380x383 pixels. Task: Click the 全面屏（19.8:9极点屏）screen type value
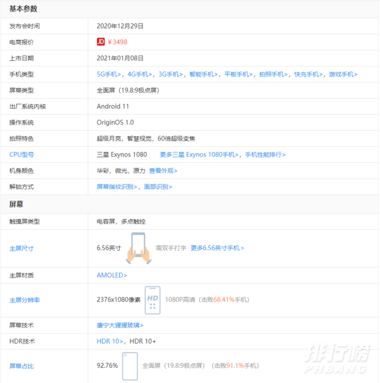click(128, 91)
